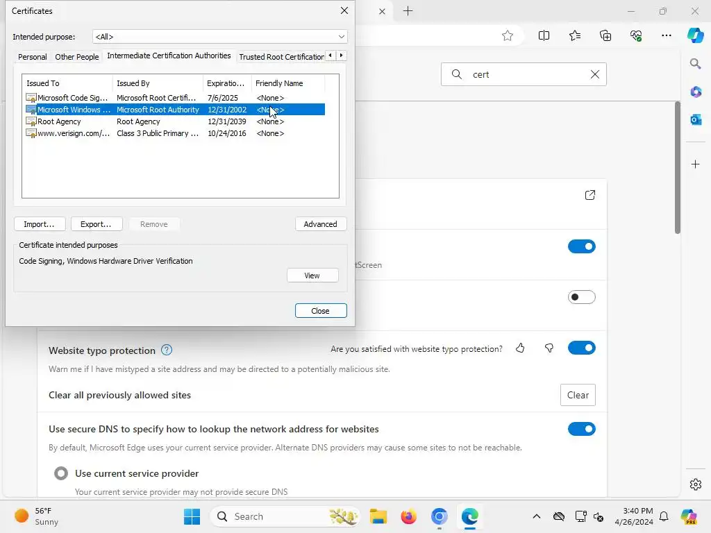Open a new Edge tab with plus button
Viewport: 711px width, 533px height.
pos(408,11)
